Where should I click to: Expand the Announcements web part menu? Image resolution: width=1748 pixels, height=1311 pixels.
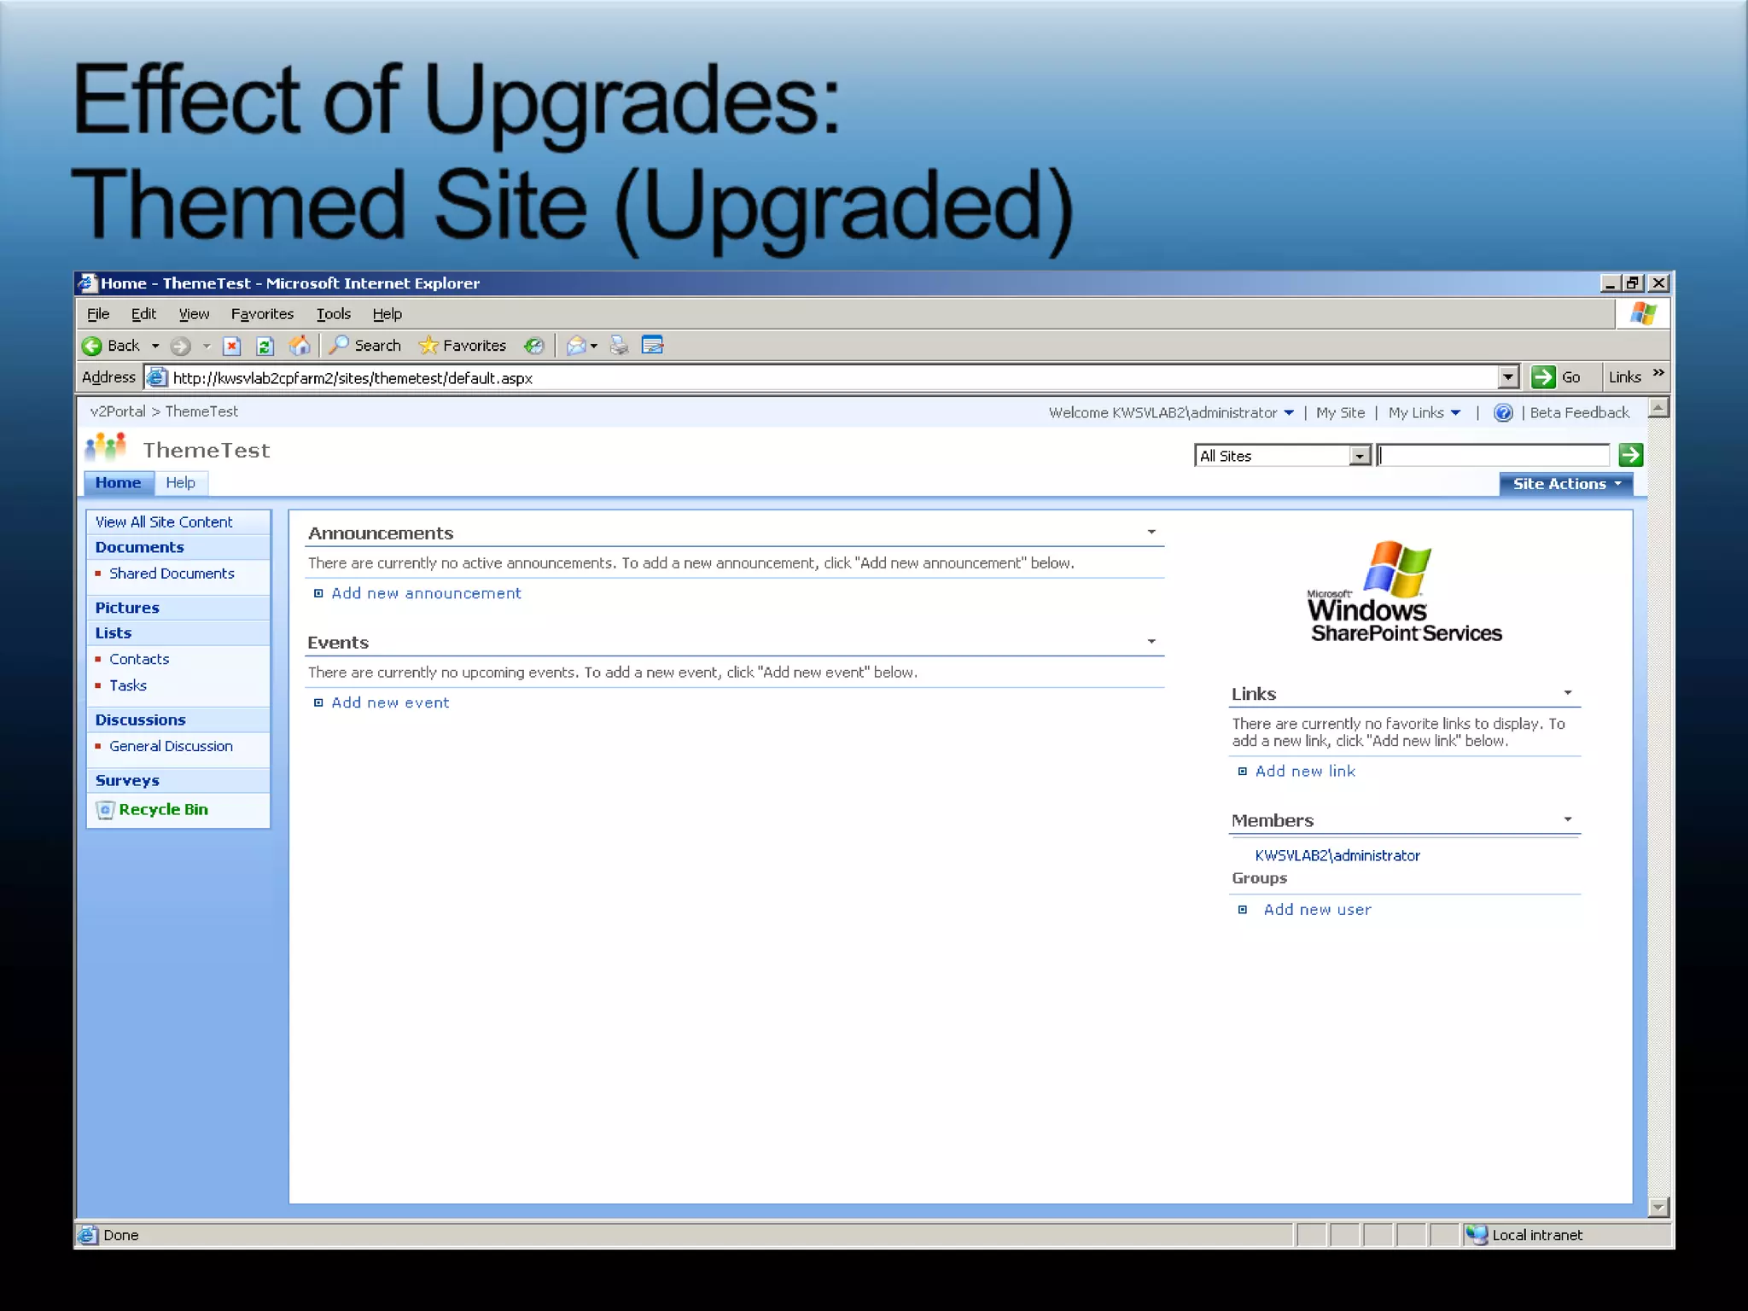[x=1151, y=533]
